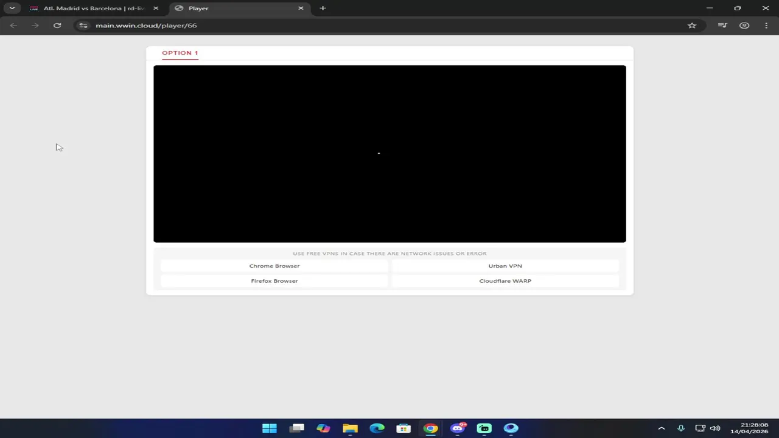The image size is (779, 438).
Task: Click the microphone tray icon
Action: (x=681, y=428)
